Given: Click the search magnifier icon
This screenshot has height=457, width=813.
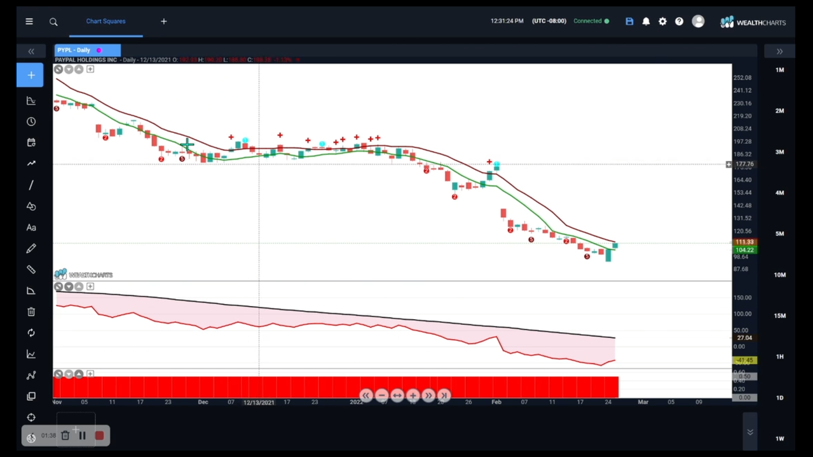Looking at the screenshot, I should coord(53,22).
